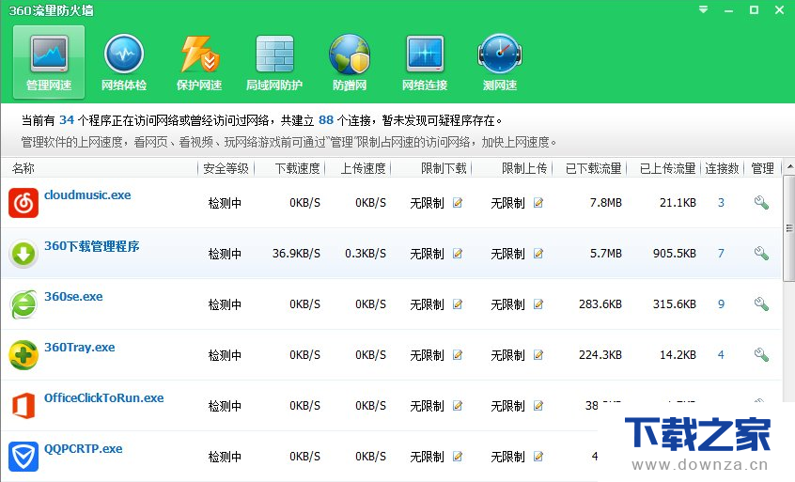Edit upload limit for OfficeClickToRun.exe
The width and height of the screenshot is (795, 482).
tap(538, 406)
